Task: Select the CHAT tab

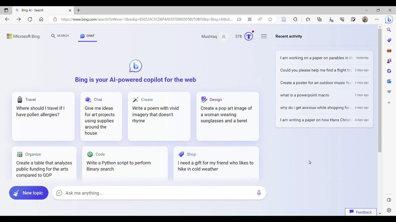Action: coord(87,36)
